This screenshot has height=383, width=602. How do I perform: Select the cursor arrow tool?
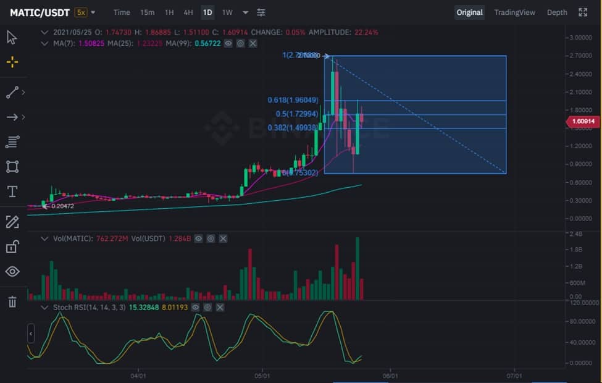(12, 37)
